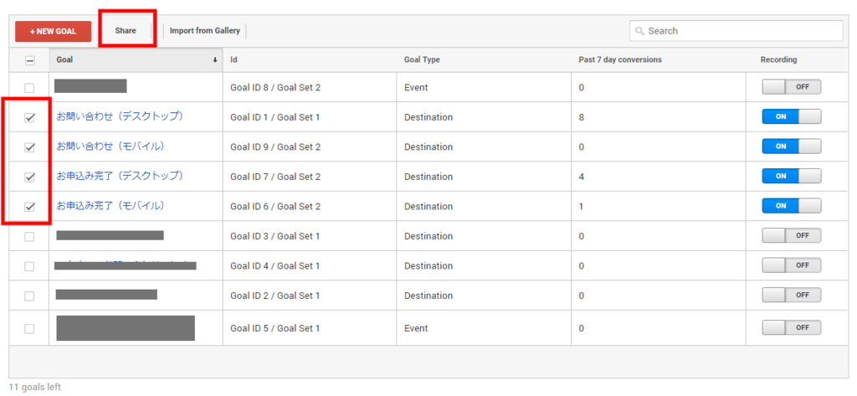
Task: Check the Goal ID 5 row checkbox
Action: point(29,329)
